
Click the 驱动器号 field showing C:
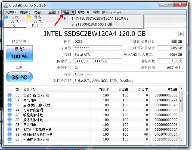97,68
